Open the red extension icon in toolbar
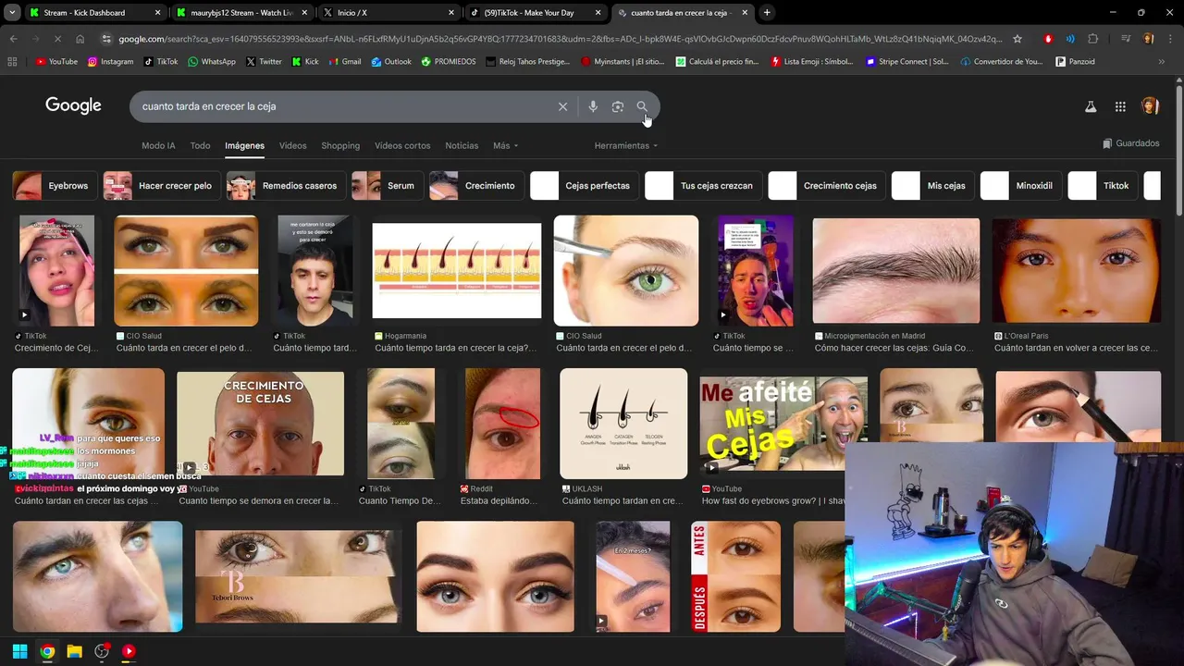Image resolution: width=1184 pixels, height=666 pixels. (1048, 39)
